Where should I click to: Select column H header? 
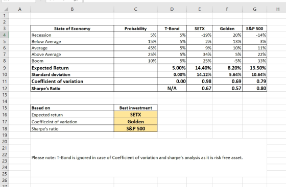click(278, 9)
